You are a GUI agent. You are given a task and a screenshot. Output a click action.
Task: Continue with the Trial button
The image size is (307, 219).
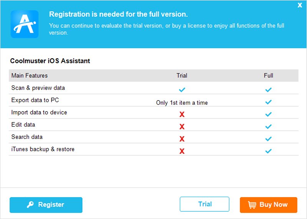click(x=204, y=204)
